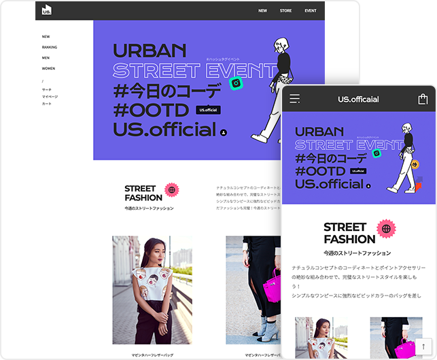Click マゼンタハーフレザーバッグ label under woman photo
Viewport: 437px width, 360px height.
[x=152, y=355]
